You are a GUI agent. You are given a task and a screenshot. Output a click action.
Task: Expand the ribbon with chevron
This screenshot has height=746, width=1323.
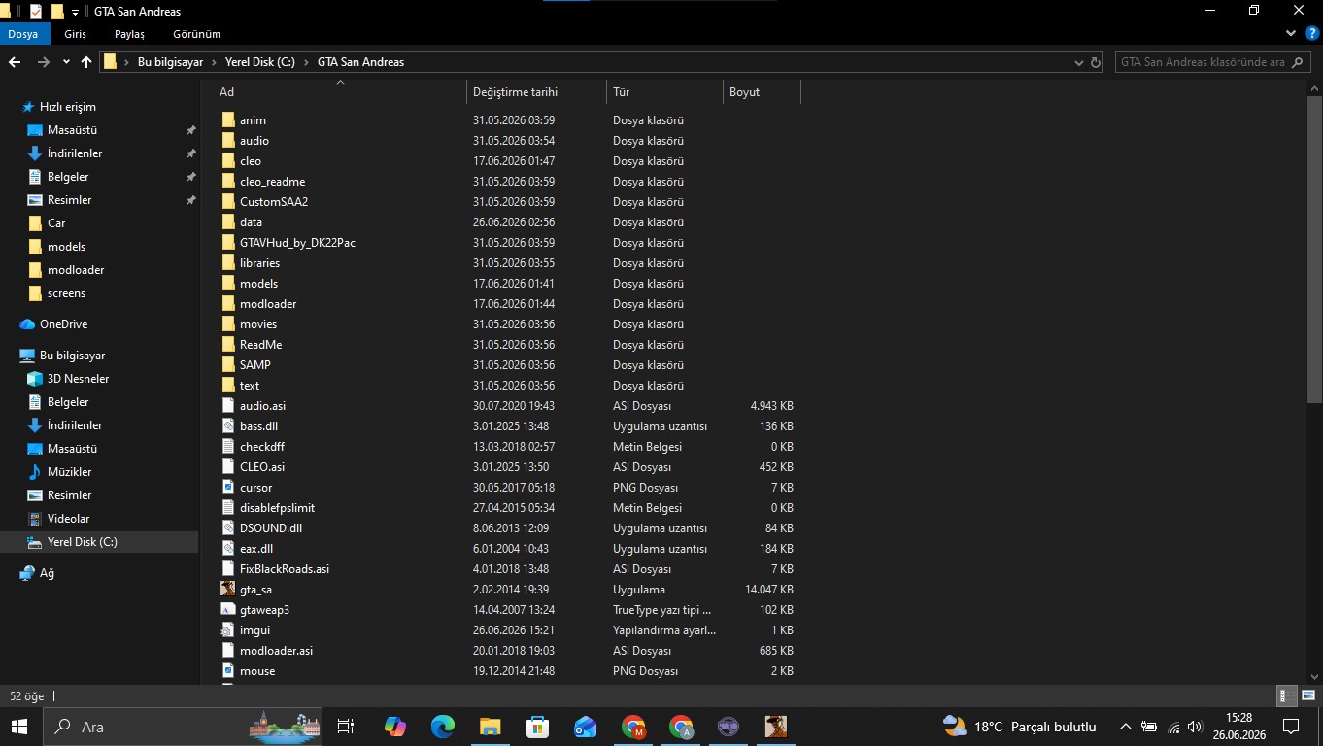pyautogui.click(x=1291, y=34)
